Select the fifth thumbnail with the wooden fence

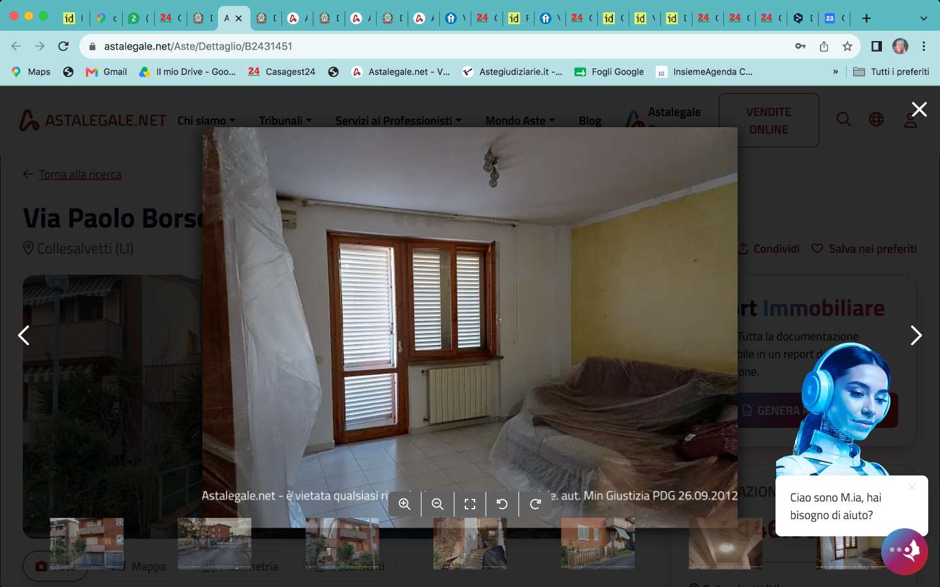coord(598,543)
